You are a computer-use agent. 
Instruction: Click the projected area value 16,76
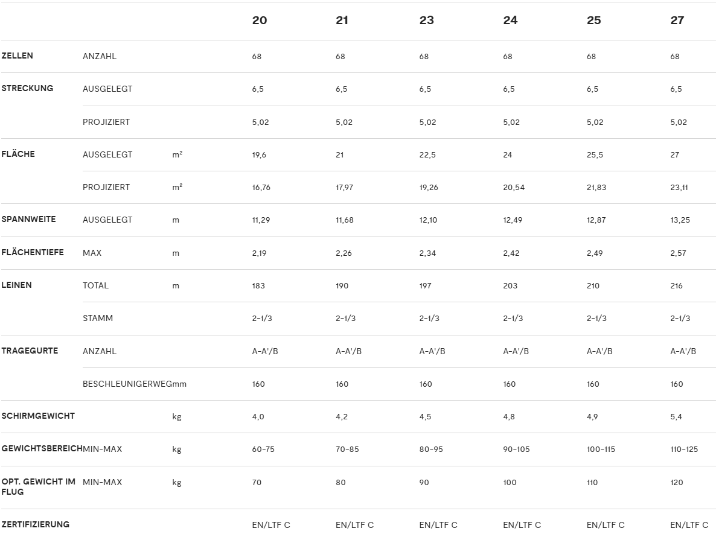tap(261, 187)
